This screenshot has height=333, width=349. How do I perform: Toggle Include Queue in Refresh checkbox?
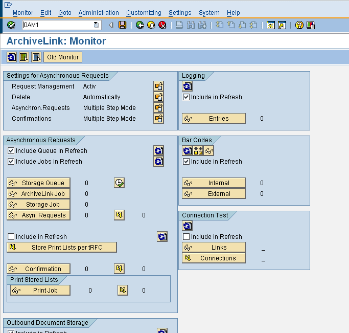pyautogui.click(x=11, y=151)
